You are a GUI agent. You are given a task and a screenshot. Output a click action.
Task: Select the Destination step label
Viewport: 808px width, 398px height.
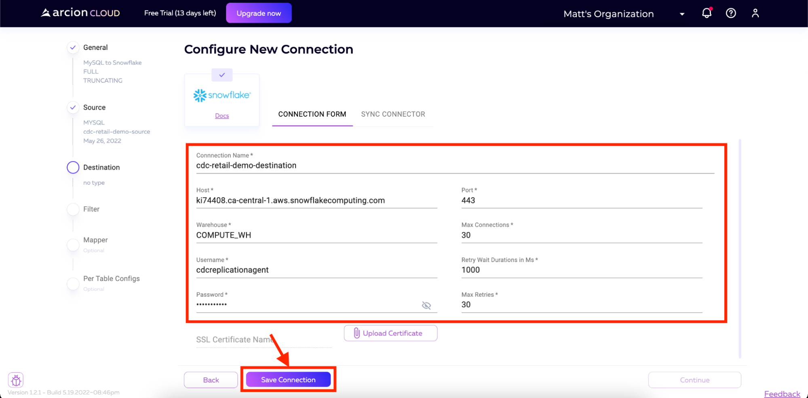pos(101,168)
